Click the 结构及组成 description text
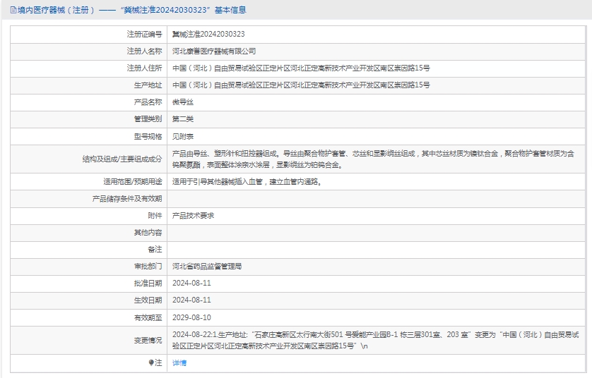 point(373,159)
